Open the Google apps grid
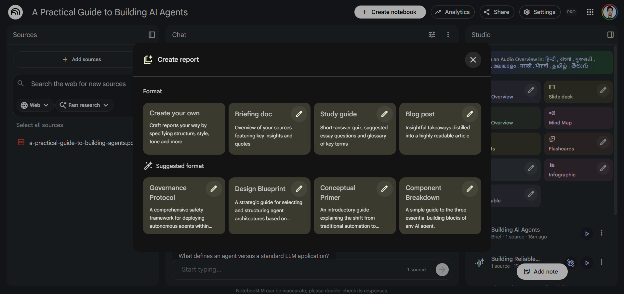Viewport: 624px width, 294px height. click(590, 12)
